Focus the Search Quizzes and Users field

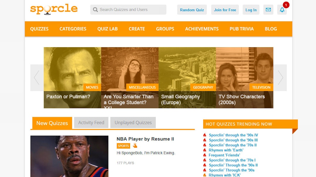pos(128,10)
